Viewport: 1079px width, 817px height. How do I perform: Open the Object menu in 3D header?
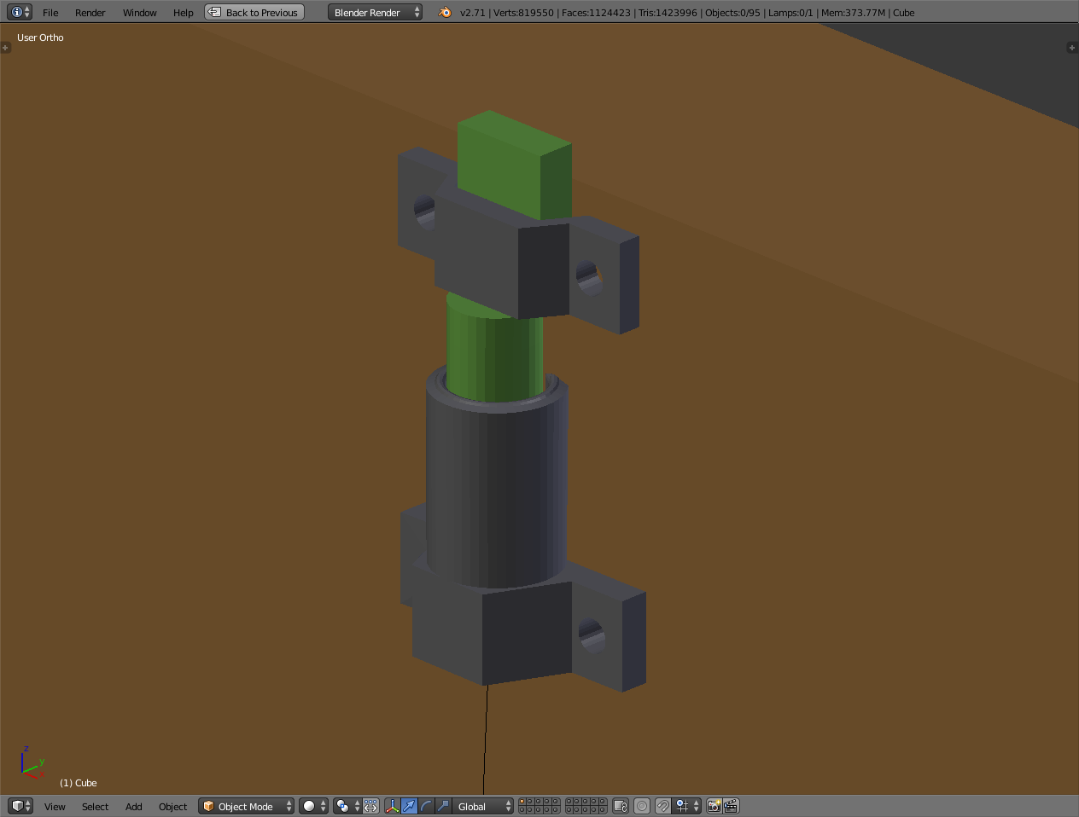point(172,807)
